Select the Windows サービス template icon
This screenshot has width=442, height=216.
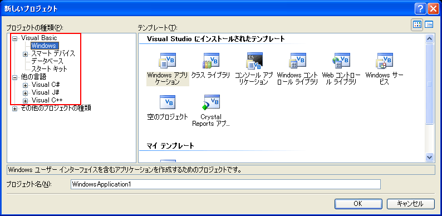coord(385,61)
